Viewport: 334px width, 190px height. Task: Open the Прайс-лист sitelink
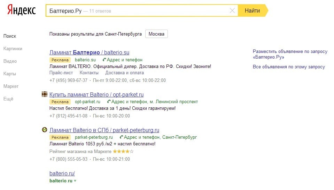61,73
